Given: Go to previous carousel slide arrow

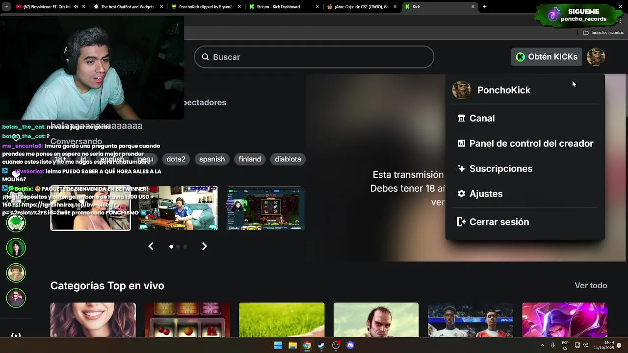Looking at the screenshot, I should pos(151,246).
